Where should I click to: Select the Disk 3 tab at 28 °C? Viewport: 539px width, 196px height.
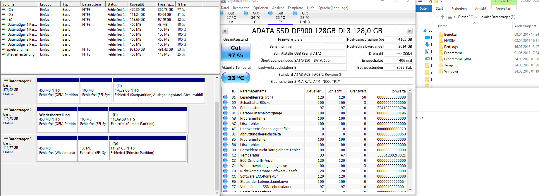pos(305,18)
